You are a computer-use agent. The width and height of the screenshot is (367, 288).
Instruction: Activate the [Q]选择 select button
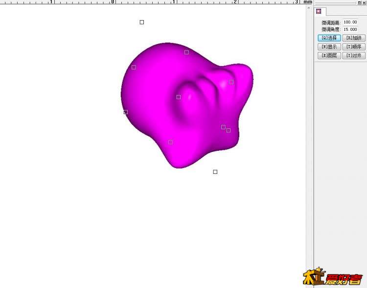pyautogui.click(x=329, y=38)
